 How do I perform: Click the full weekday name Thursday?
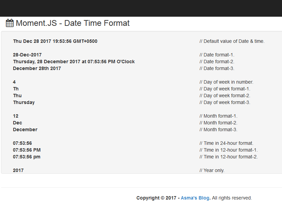pos(24,102)
